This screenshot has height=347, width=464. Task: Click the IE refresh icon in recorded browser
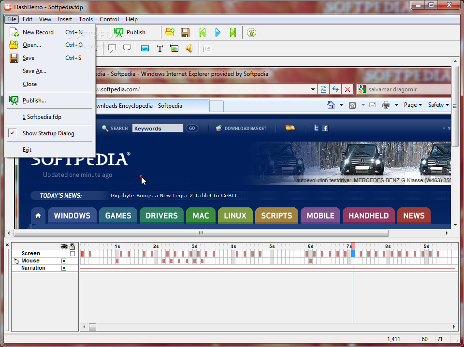point(335,89)
